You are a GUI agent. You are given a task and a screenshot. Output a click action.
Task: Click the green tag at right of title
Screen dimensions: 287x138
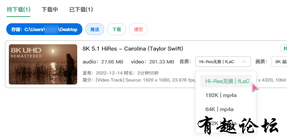284,49
